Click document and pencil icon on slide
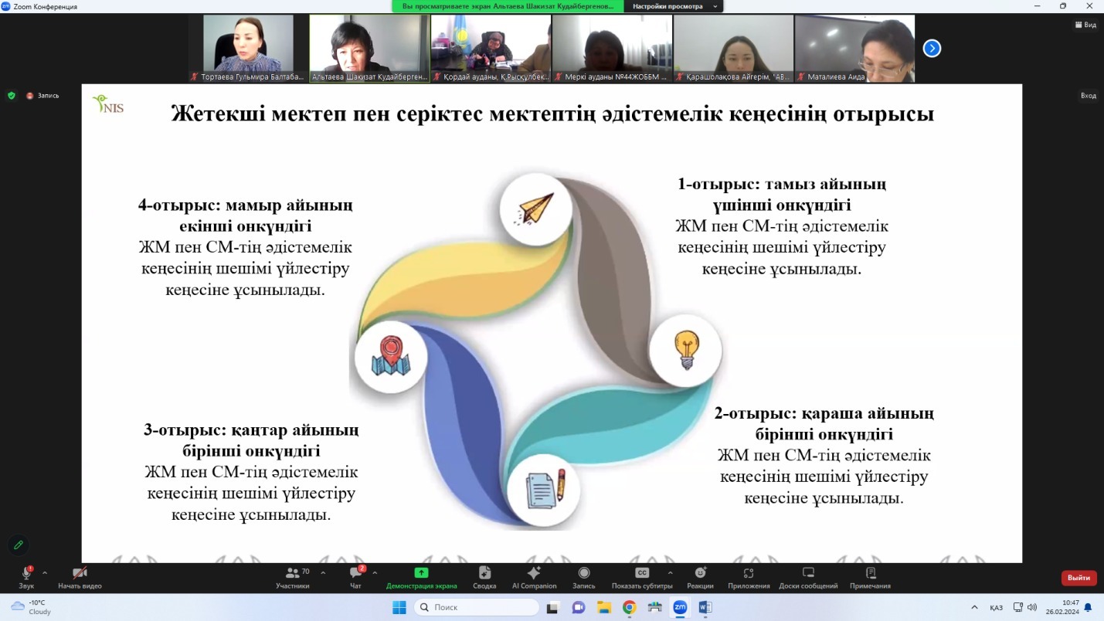Viewport: 1104px width, 621px height. [x=545, y=490]
